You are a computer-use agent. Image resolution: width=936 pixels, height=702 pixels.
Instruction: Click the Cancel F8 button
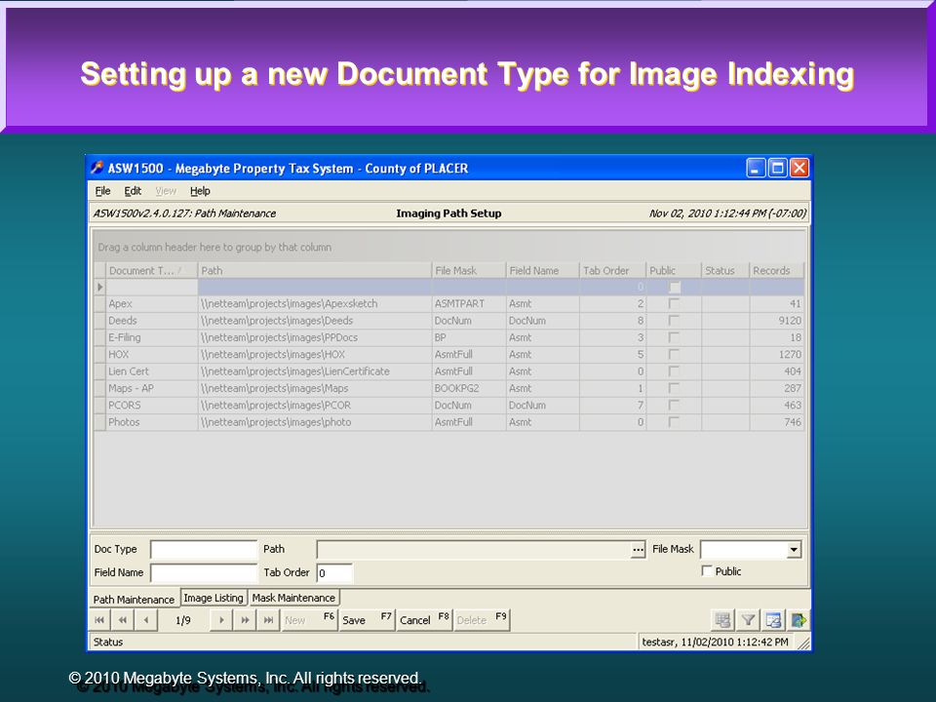423,620
